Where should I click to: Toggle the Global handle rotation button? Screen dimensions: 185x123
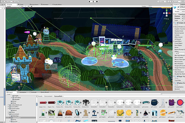[x=15, y=1]
